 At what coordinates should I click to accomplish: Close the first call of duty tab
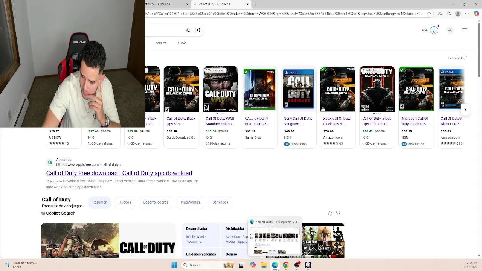click(x=187, y=4)
